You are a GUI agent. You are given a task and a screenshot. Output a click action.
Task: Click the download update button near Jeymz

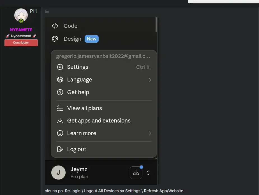[136, 173]
